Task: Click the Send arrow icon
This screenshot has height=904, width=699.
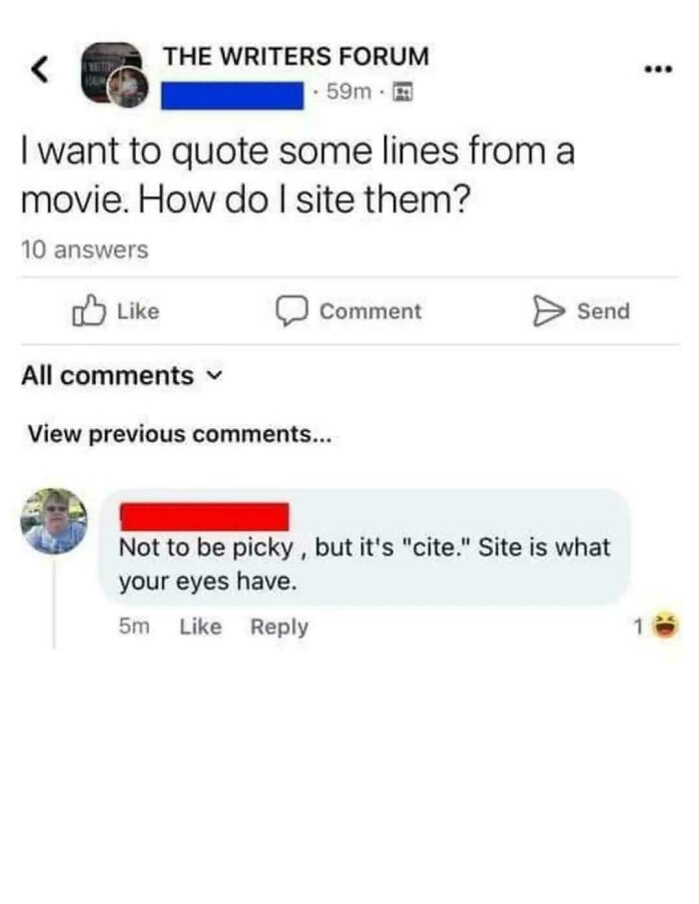Action: [548, 310]
